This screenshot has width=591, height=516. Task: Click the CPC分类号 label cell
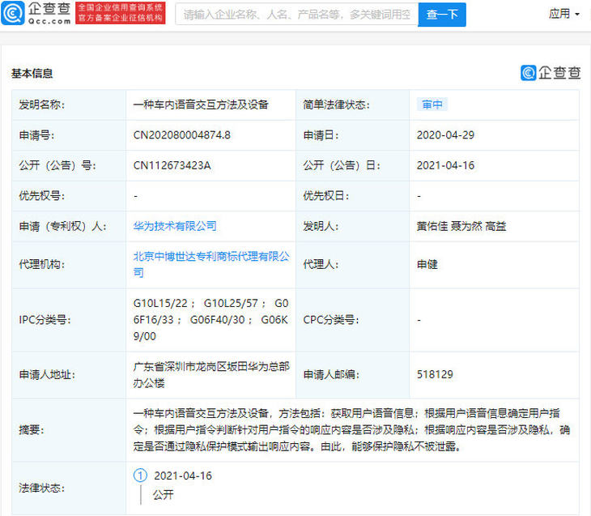pyautogui.click(x=353, y=320)
